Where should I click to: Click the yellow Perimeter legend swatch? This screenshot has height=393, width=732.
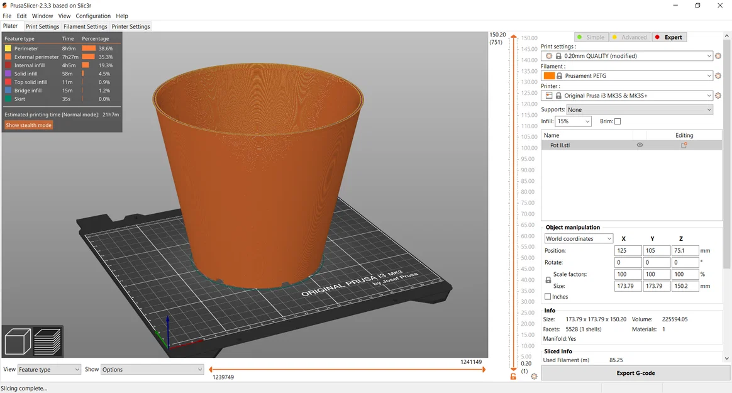point(8,48)
